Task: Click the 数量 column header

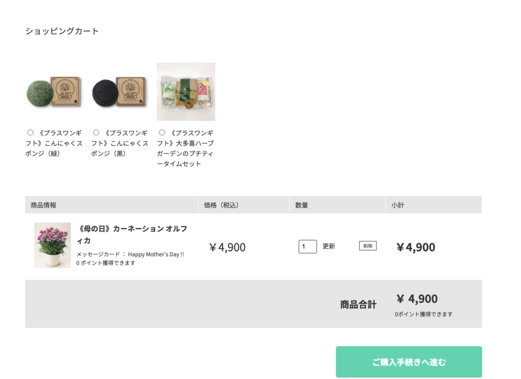Action: click(x=302, y=205)
